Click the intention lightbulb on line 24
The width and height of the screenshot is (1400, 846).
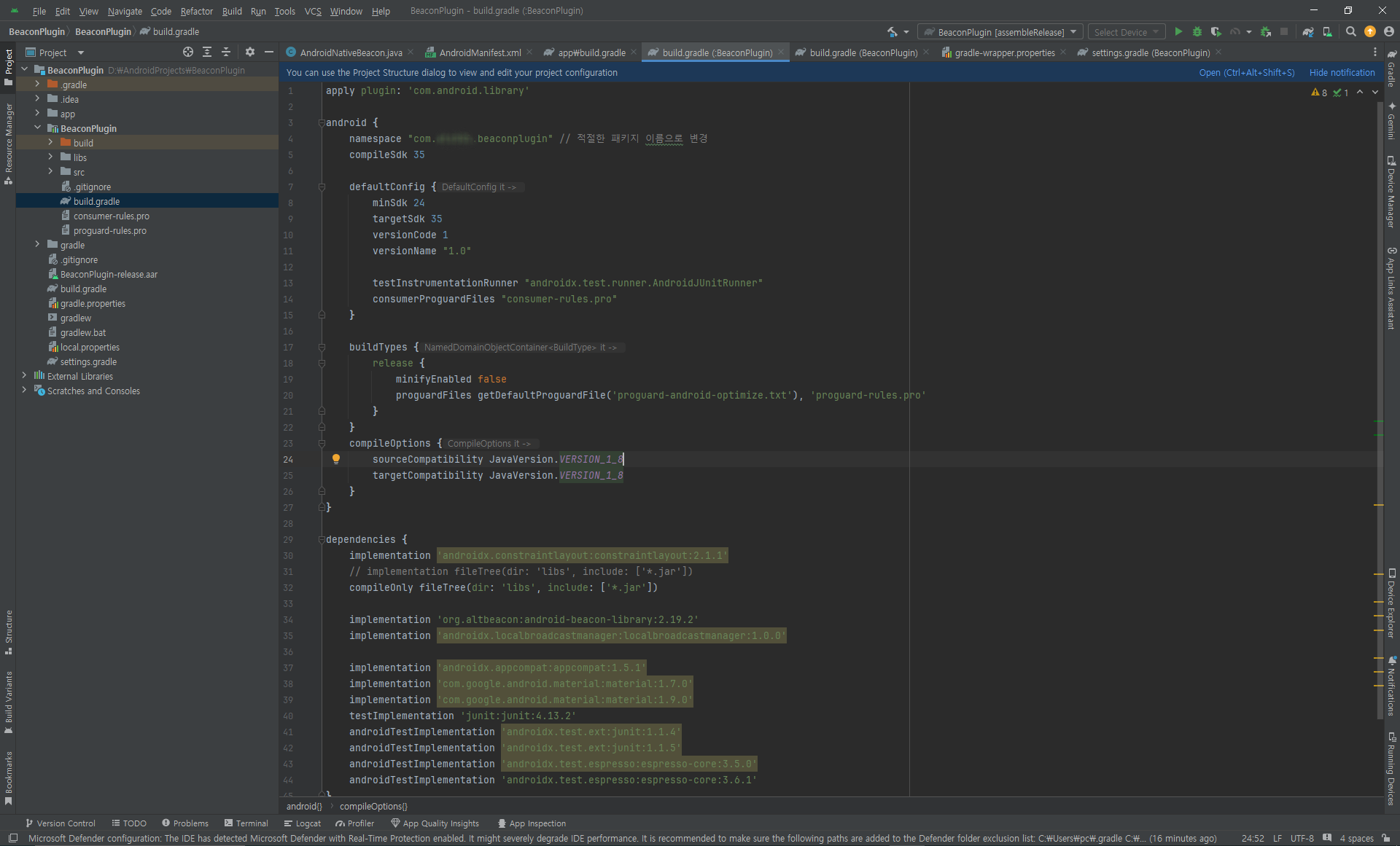click(x=336, y=459)
